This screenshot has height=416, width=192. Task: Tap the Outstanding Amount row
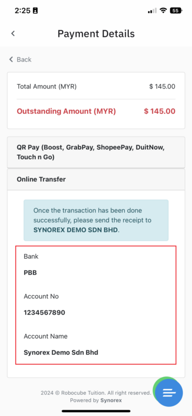click(x=96, y=111)
